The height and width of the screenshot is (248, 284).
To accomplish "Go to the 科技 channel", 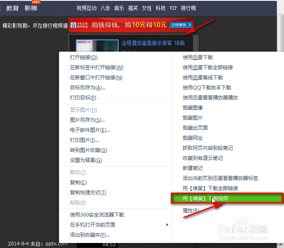I will click(x=160, y=8).
